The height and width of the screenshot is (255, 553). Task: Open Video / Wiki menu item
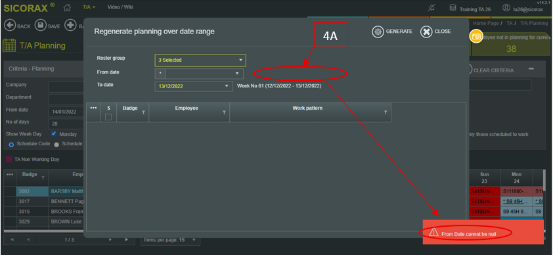coord(120,7)
